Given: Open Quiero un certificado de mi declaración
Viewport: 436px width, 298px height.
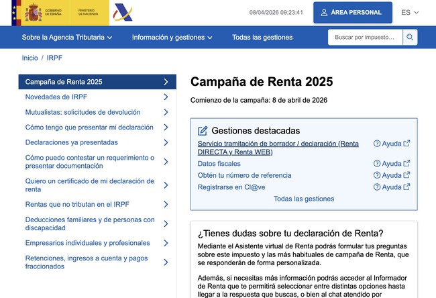Looking at the screenshot, I should coord(97,185).
